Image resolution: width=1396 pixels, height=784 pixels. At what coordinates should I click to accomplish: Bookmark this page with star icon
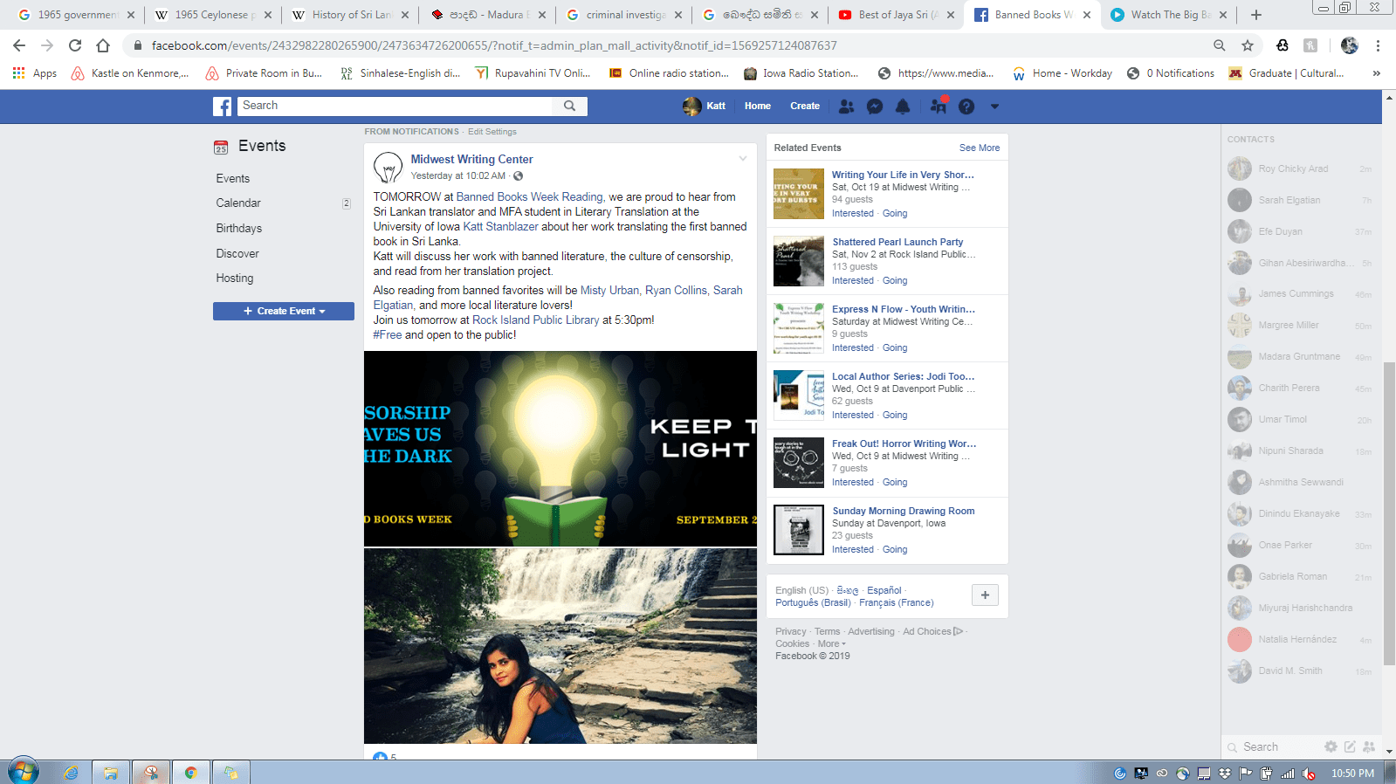pos(1247,45)
